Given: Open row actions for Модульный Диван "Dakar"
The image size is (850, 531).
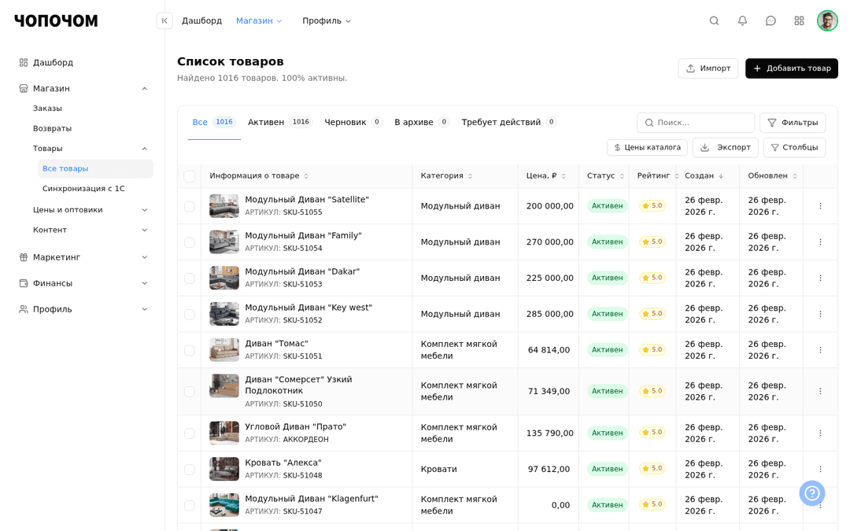Looking at the screenshot, I should (x=819, y=278).
